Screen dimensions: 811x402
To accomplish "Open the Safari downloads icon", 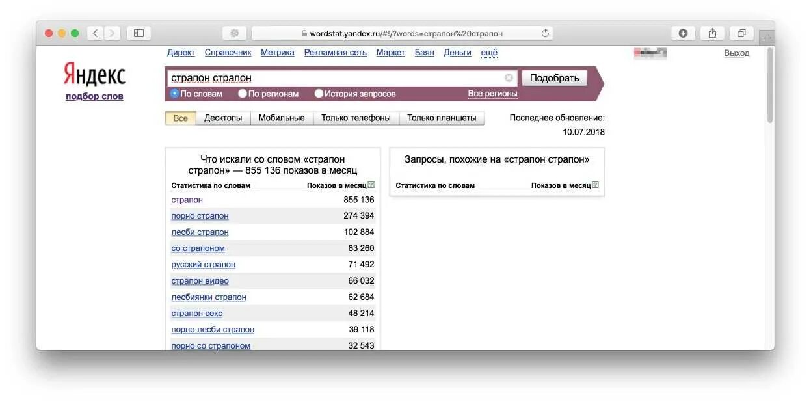I will [x=683, y=33].
